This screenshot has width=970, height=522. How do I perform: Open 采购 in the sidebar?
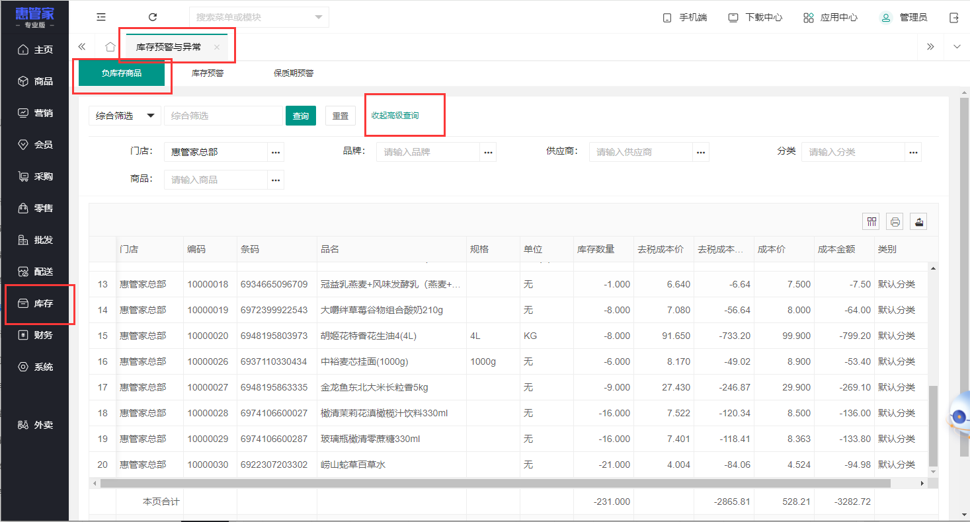coord(34,176)
